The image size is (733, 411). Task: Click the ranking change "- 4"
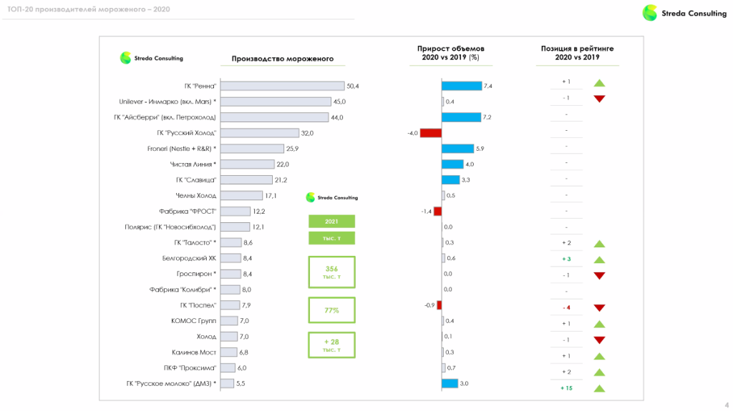[566, 307]
